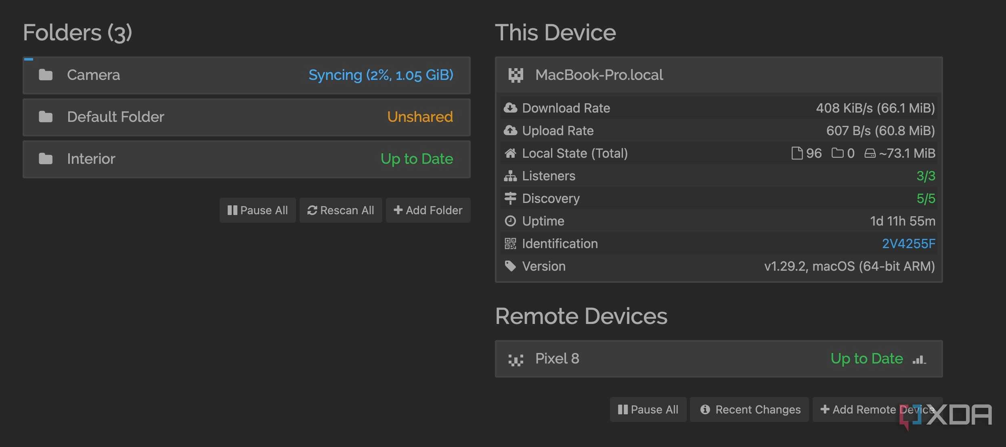Click Interior's Up to Date status
The image size is (1006, 447).
tap(417, 159)
